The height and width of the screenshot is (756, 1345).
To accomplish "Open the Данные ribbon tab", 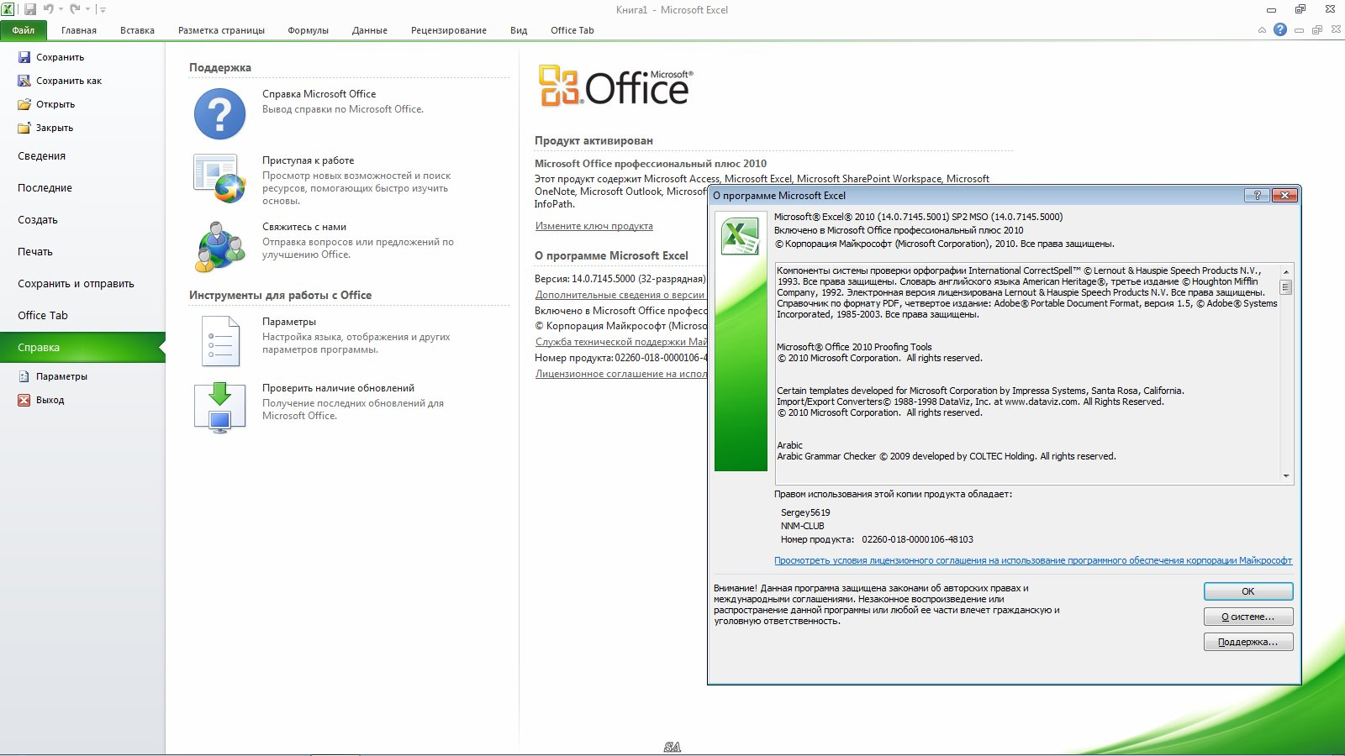I will 370,30.
